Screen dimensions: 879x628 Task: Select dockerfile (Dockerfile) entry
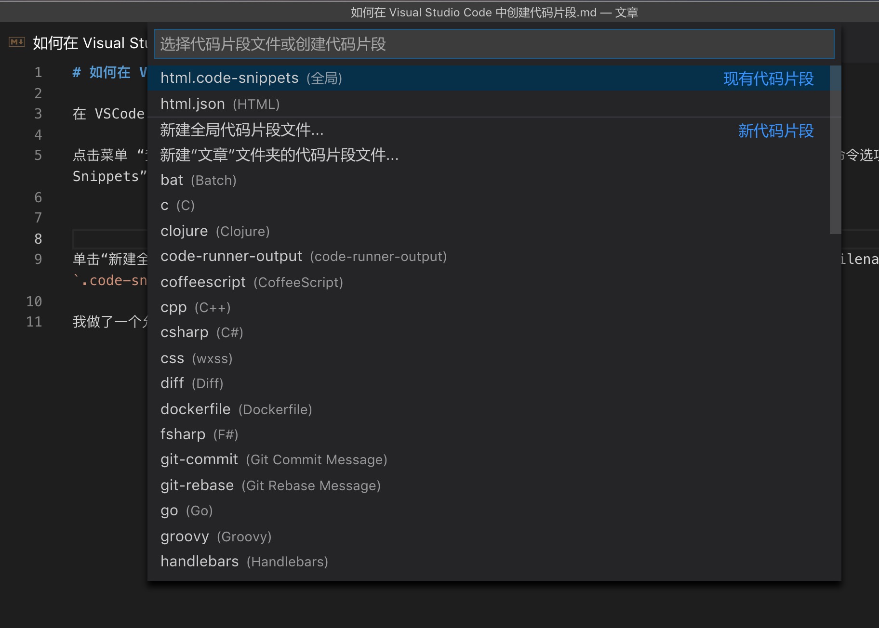tap(236, 409)
